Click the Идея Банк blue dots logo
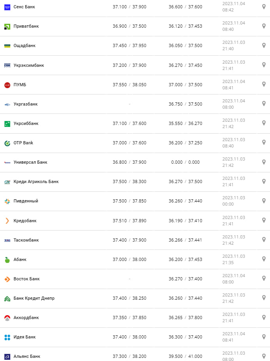This screenshot has height=361, width=270. (7, 337)
